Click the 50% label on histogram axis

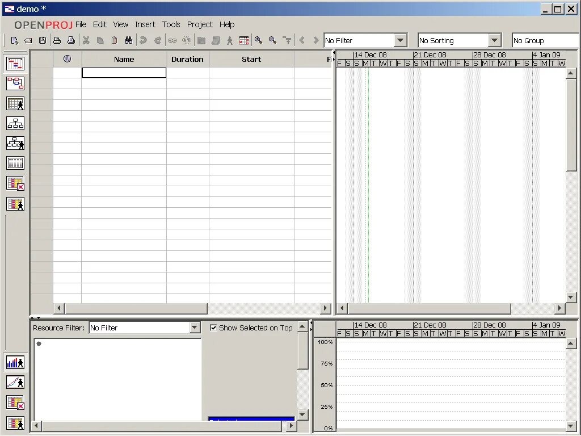[x=326, y=385]
